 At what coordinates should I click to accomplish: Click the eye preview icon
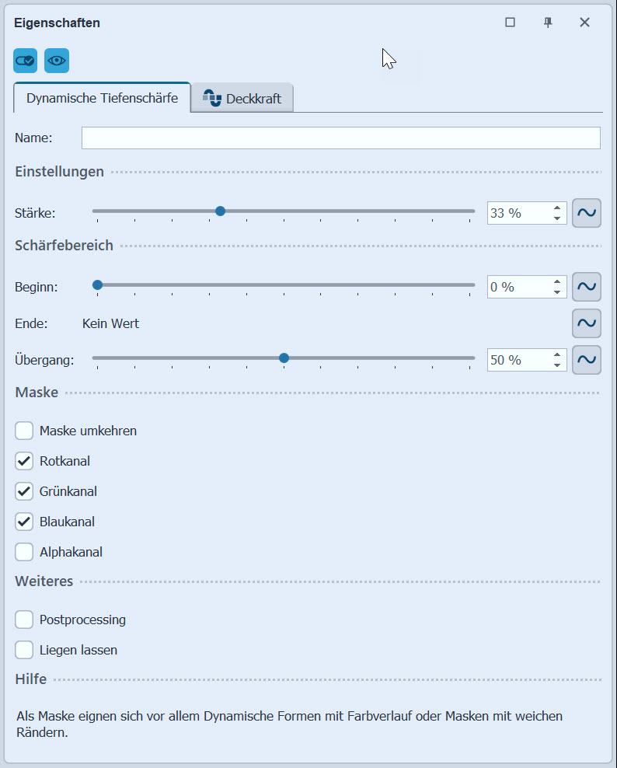[57, 61]
